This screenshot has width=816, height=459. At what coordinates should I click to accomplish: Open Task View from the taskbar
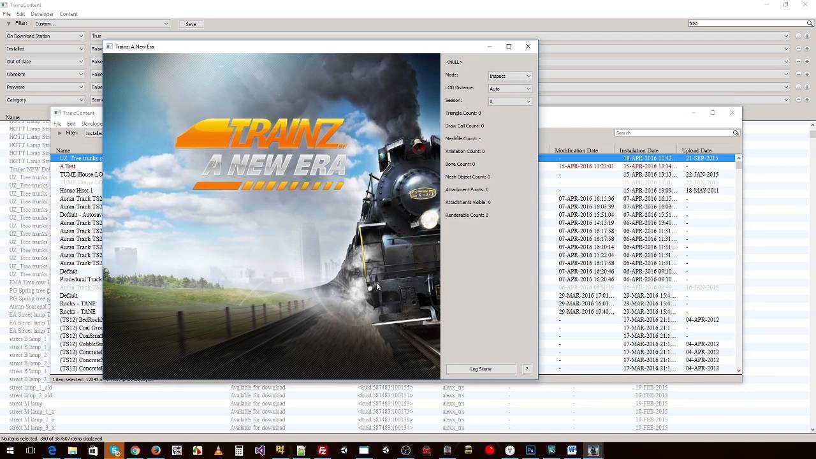(31, 451)
